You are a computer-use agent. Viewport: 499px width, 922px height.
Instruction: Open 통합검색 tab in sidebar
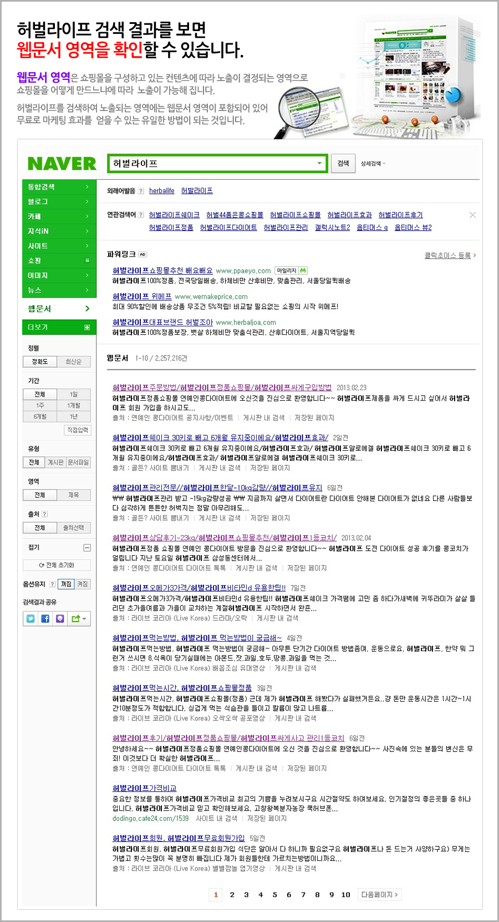pyautogui.click(x=59, y=187)
